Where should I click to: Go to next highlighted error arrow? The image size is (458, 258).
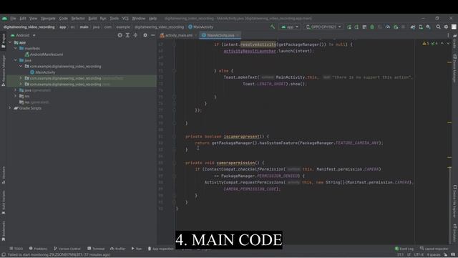click(x=448, y=43)
